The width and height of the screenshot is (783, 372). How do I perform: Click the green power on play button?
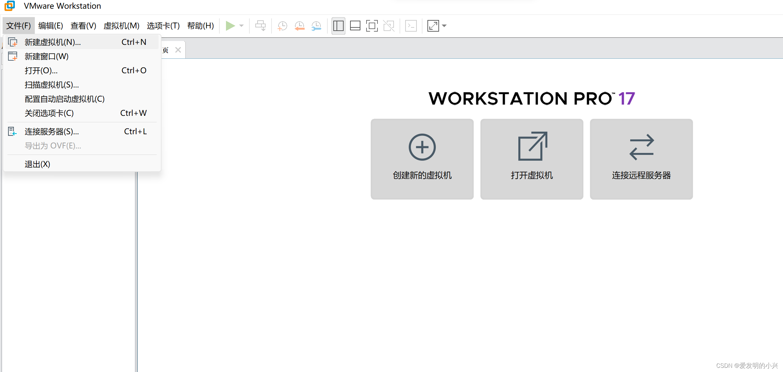[x=230, y=26]
